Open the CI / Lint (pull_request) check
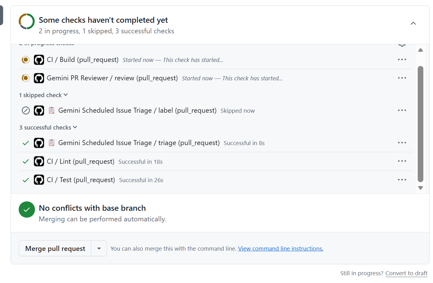This screenshot has height=283, width=433. click(x=80, y=161)
